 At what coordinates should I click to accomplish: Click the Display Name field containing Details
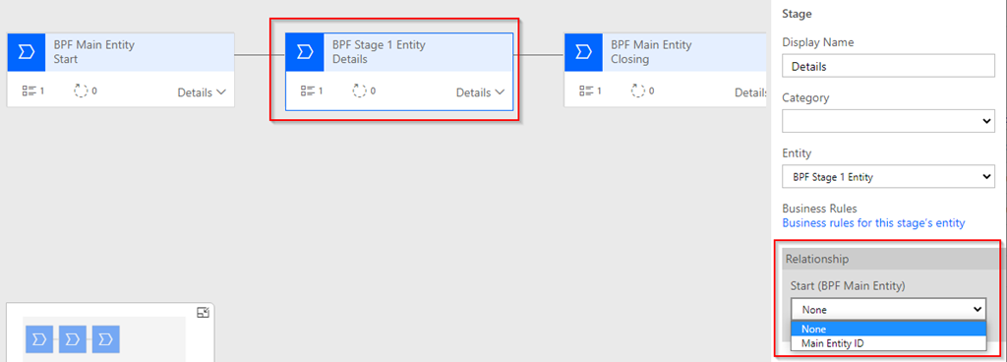pyautogui.click(x=888, y=66)
